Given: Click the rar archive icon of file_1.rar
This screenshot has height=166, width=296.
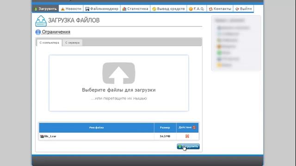Looking at the screenshot, I should (42, 136).
